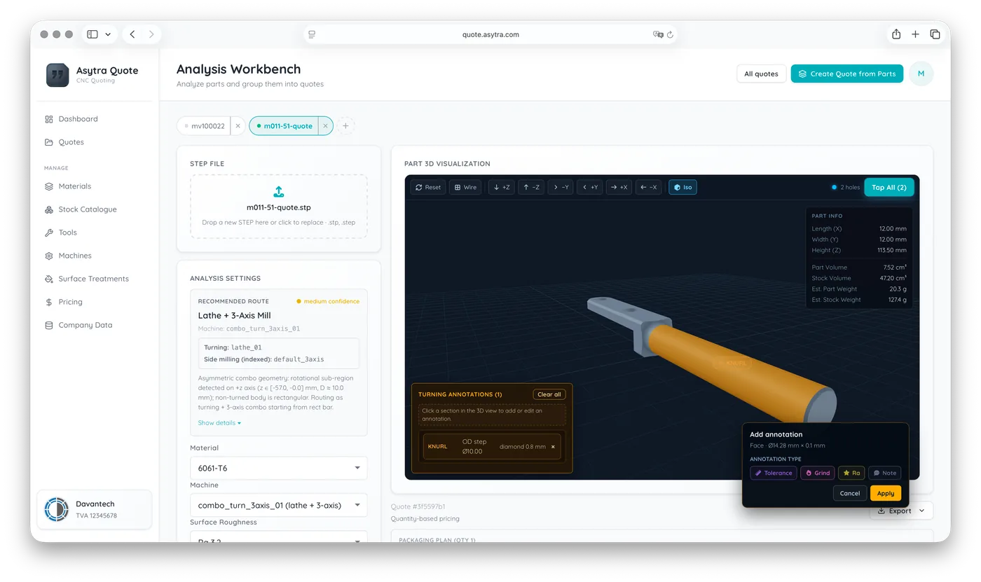Open the All quotes list
Image resolution: width=981 pixels, height=582 pixels.
(x=761, y=74)
